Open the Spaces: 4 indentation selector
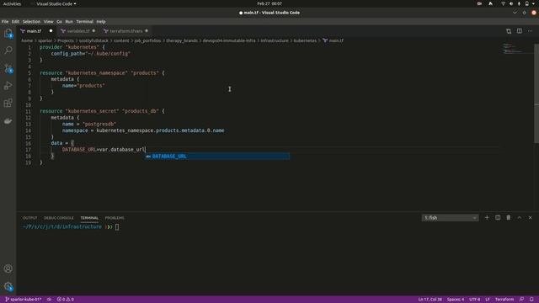 (x=456, y=300)
